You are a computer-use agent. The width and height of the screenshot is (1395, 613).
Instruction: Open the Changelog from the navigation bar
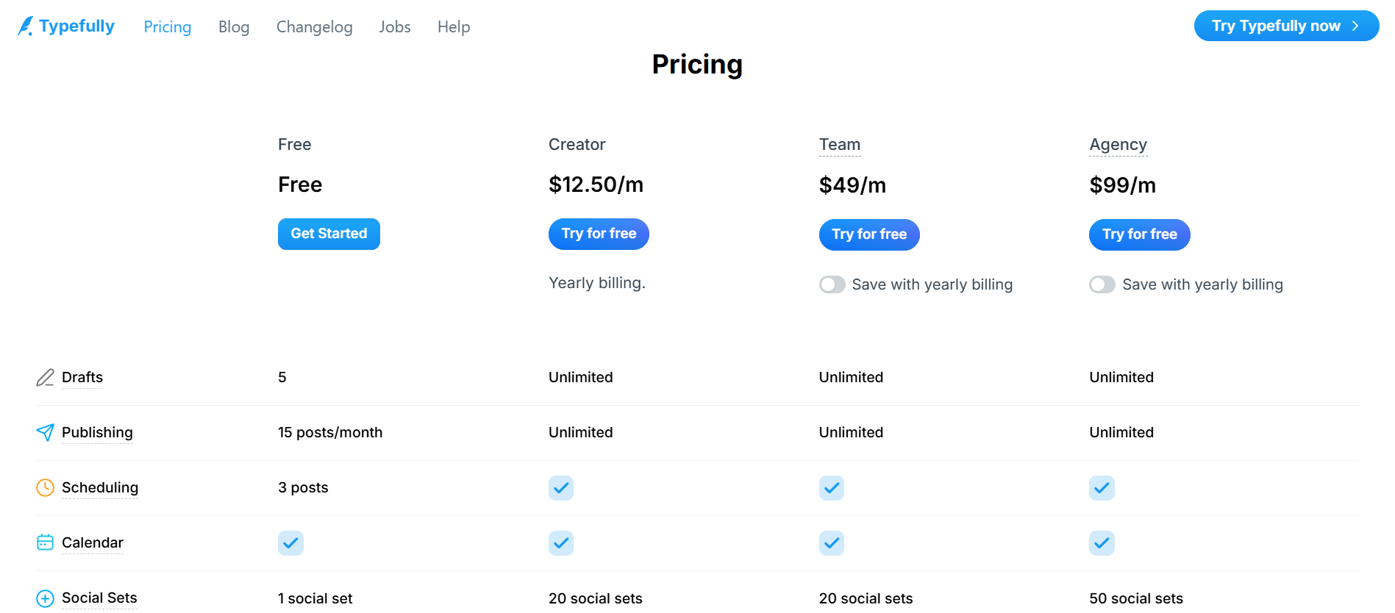point(314,26)
